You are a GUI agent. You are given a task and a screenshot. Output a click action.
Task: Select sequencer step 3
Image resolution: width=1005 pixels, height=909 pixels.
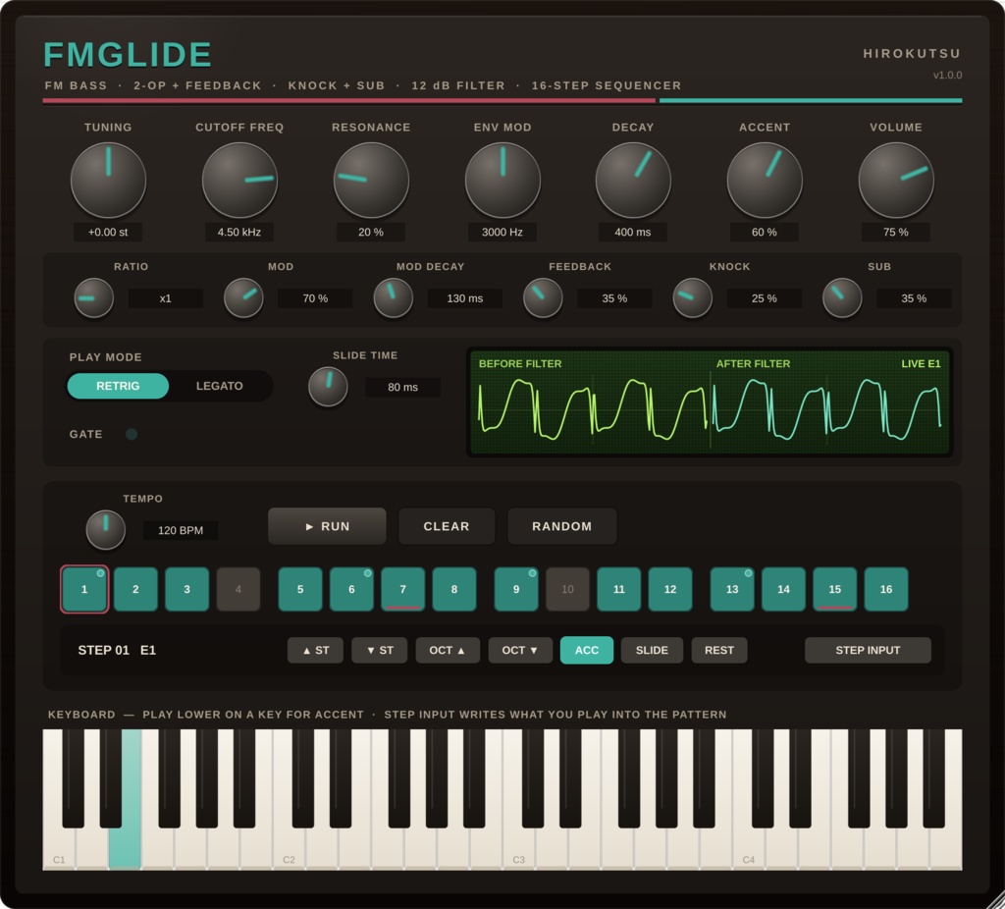(x=187, y=589)
